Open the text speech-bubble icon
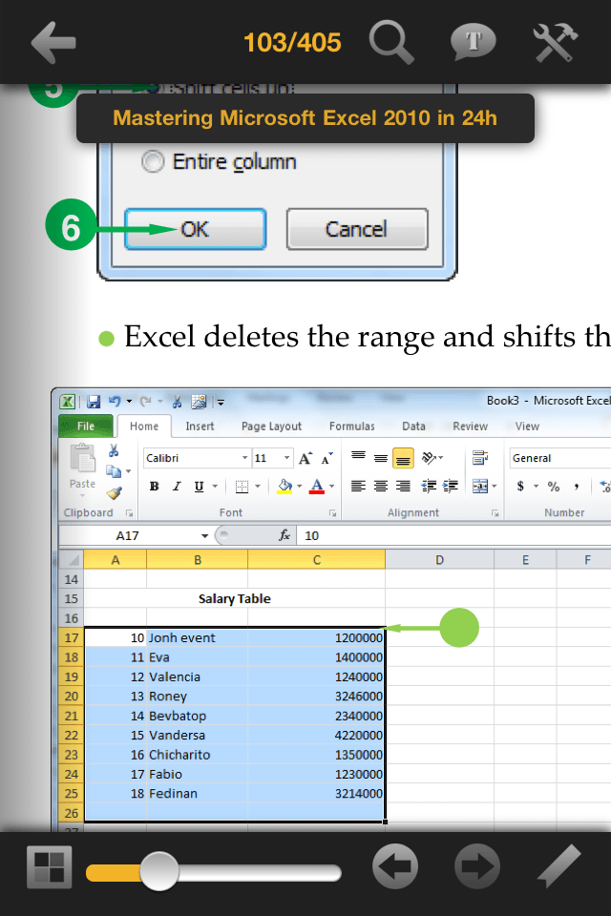The width and height of the screenshot is (611, 916). 473,42
